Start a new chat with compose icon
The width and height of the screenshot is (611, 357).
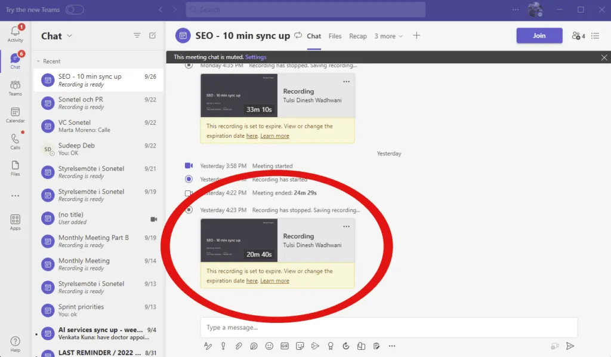click(153, 36)
